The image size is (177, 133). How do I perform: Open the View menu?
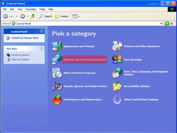20,9
